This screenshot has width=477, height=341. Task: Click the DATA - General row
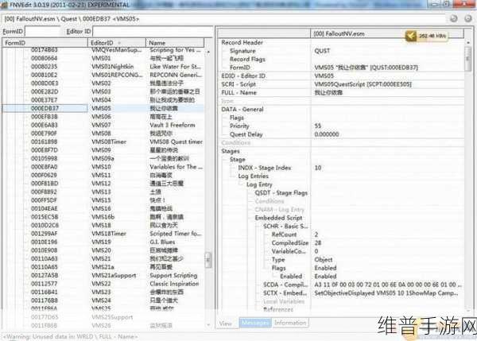tap(341, 110)
